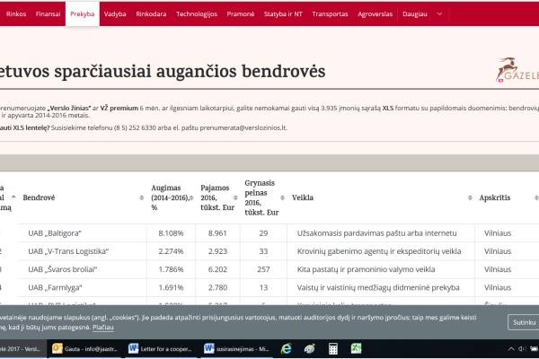Image resolution: width=539 pixels, height=359 pixels.
Task: Click the 2.274% growth value
Action: pyautogui.click(x=171, y=251)
